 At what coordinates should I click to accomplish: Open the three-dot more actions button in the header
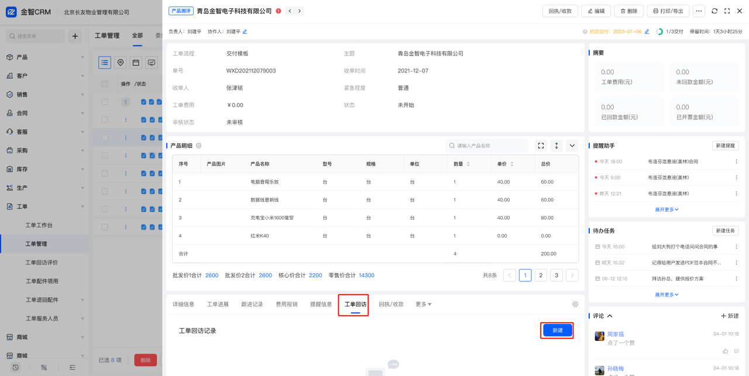point(699,11)
